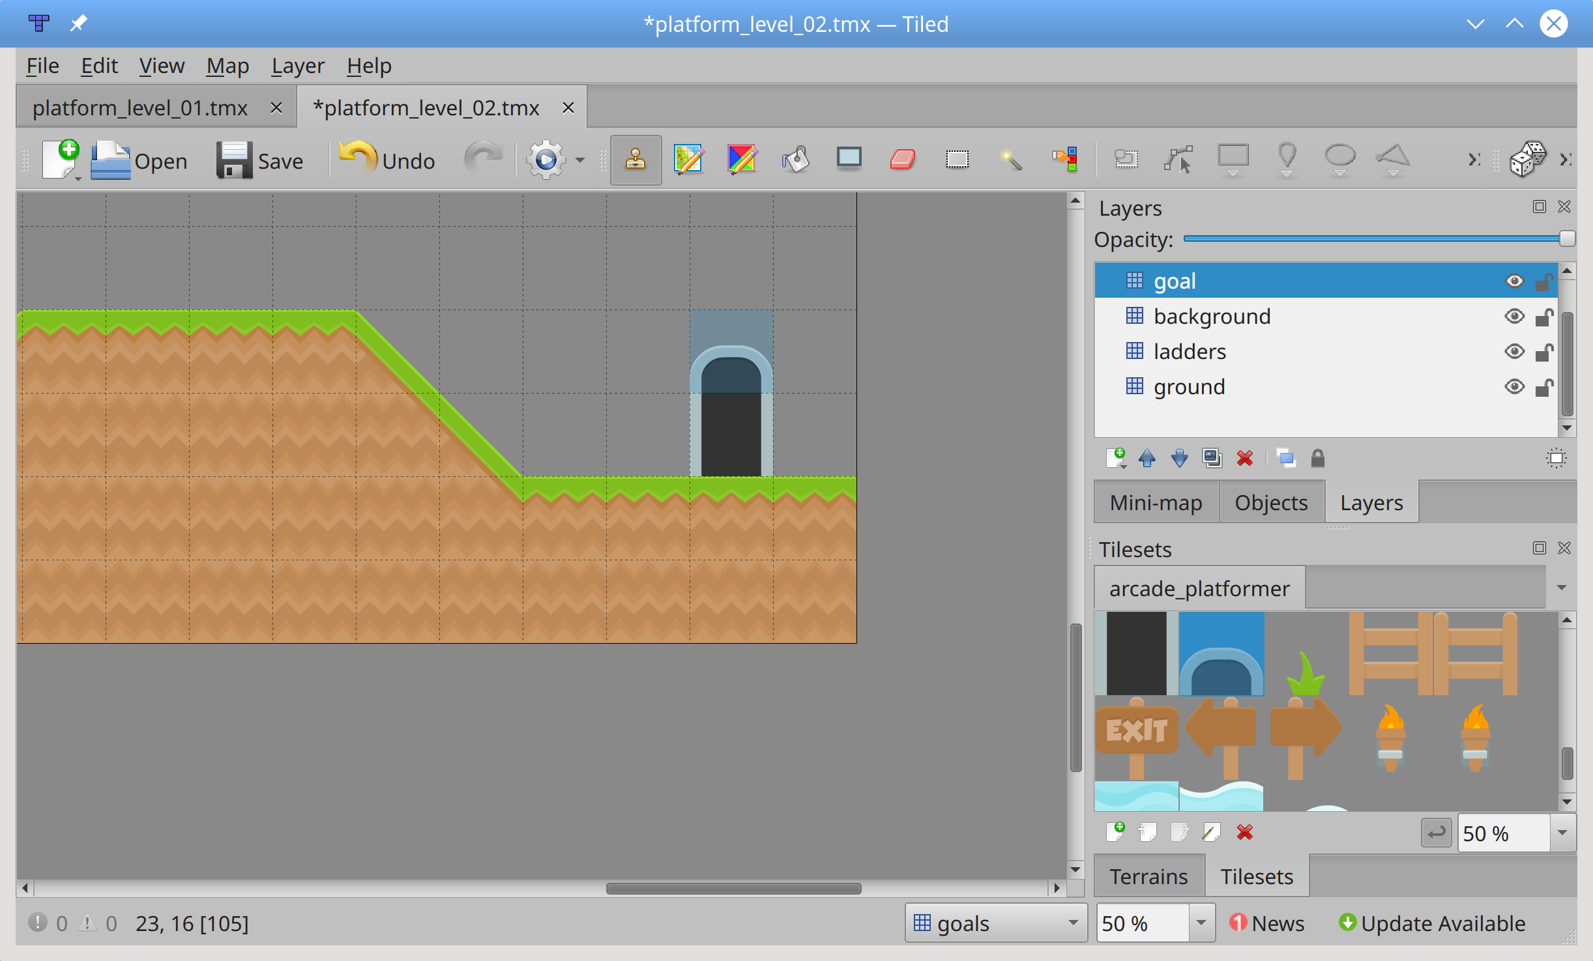Switch to the Objects tab in panel
The width and height of the screenshot is (1593, 961).
click(1272, 502)
